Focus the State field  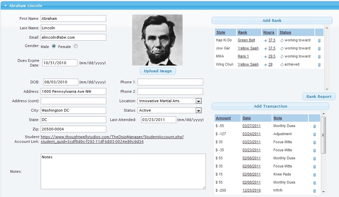(x=74, y=120)
